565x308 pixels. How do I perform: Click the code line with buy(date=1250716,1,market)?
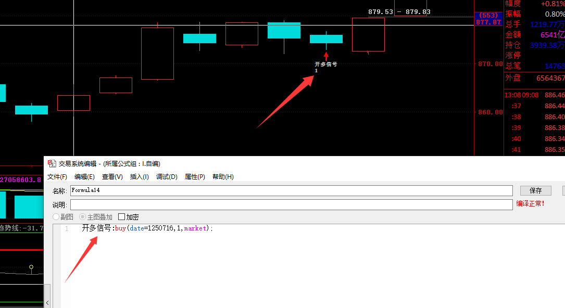[147, 228]
